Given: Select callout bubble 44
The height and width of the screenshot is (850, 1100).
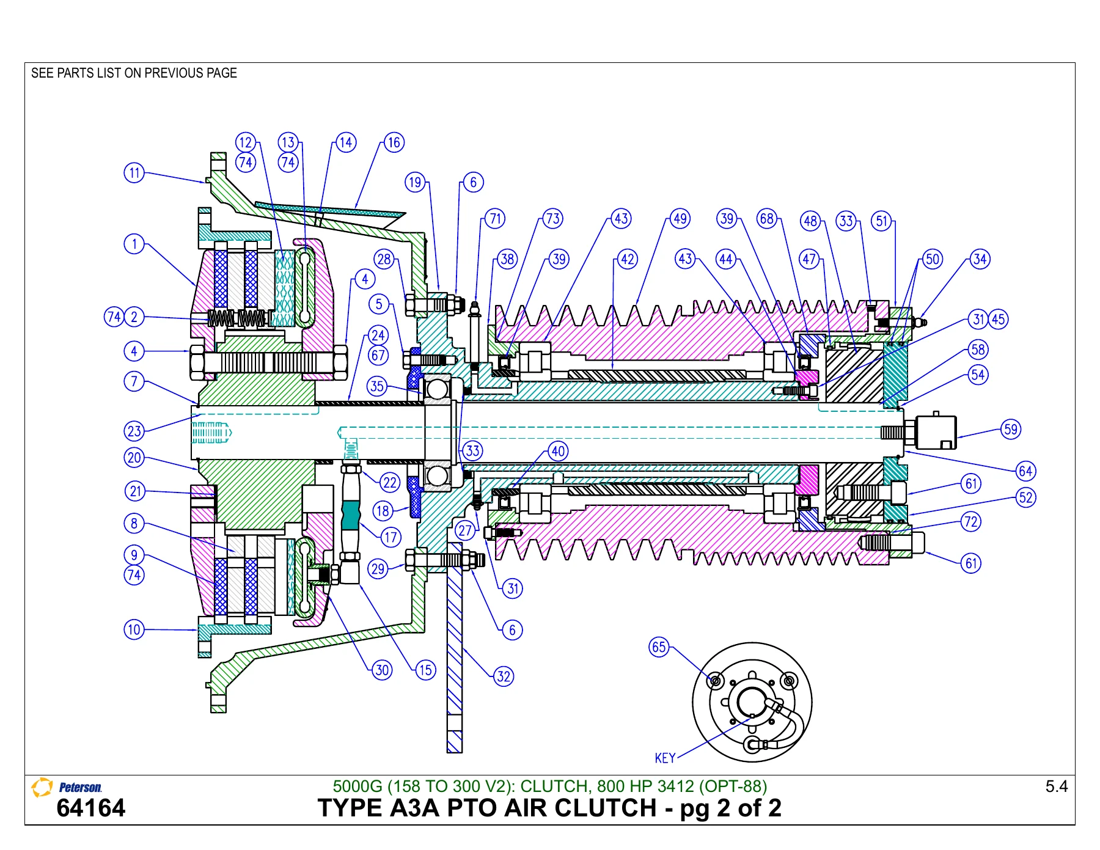Looking at the screenshot, I should click(x=726, y=259).
